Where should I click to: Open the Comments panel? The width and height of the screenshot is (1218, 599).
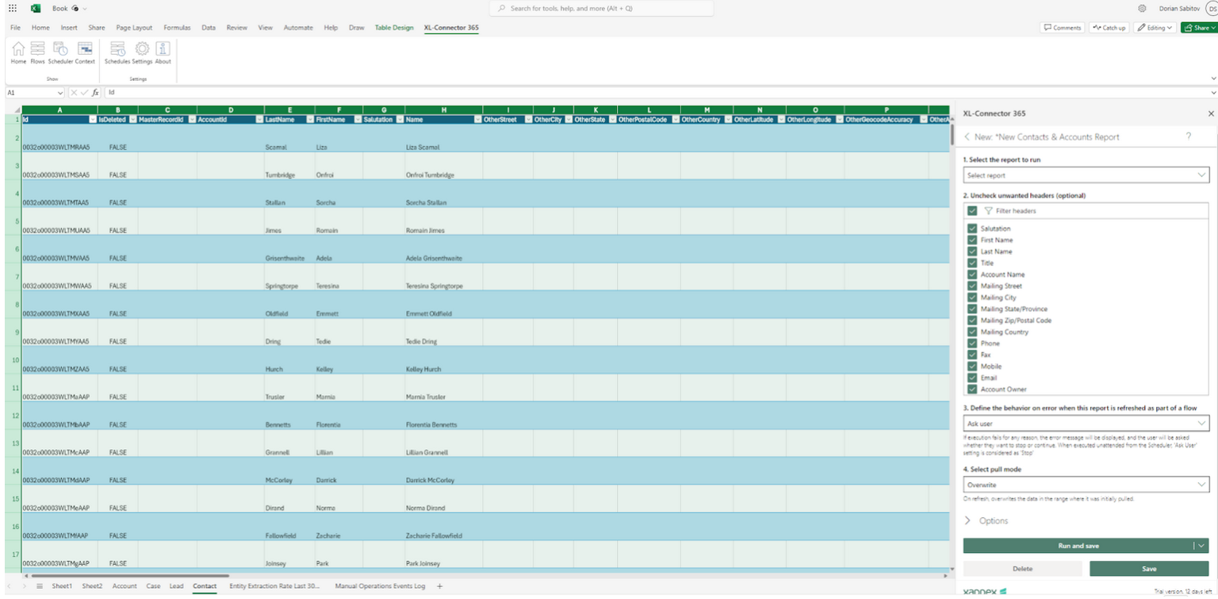(x=1062, y=27)
